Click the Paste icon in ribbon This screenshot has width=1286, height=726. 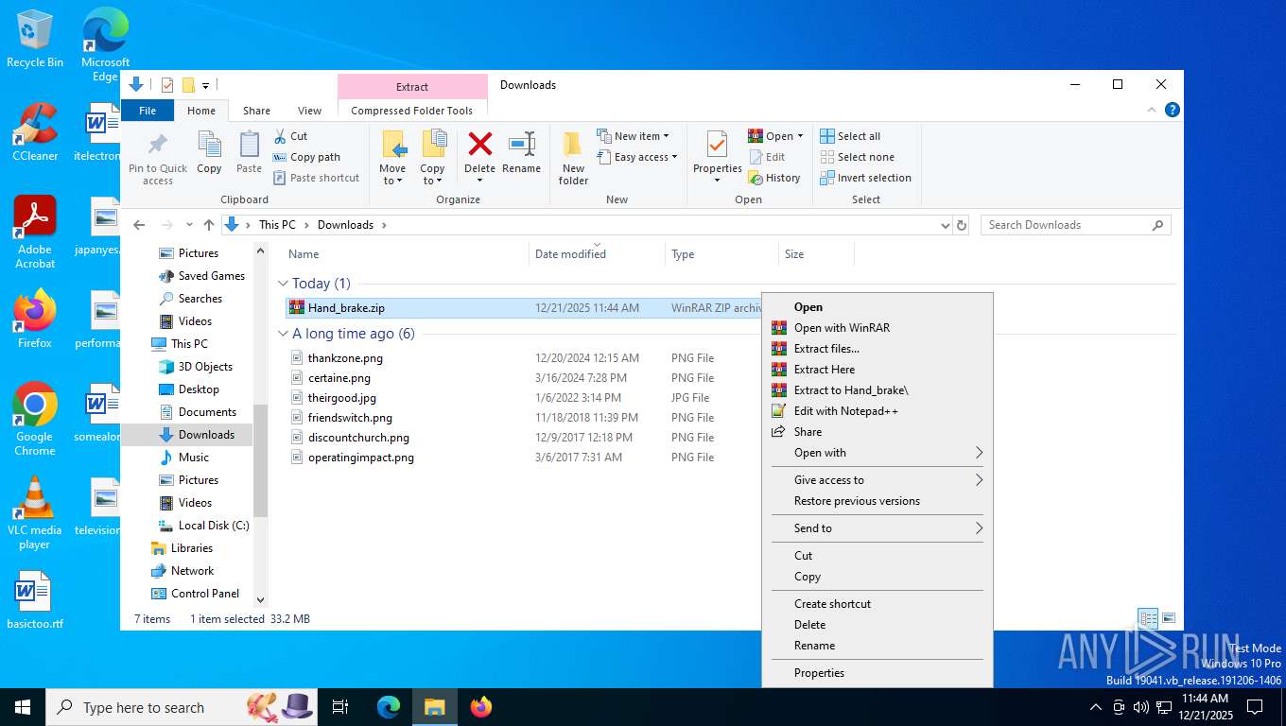pos(249,145)
